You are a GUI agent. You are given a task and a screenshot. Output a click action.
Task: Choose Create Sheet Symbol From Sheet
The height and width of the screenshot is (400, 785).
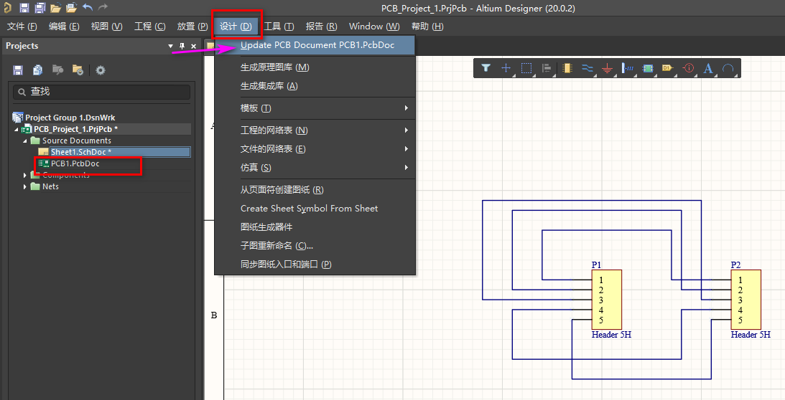coord(315,209)
